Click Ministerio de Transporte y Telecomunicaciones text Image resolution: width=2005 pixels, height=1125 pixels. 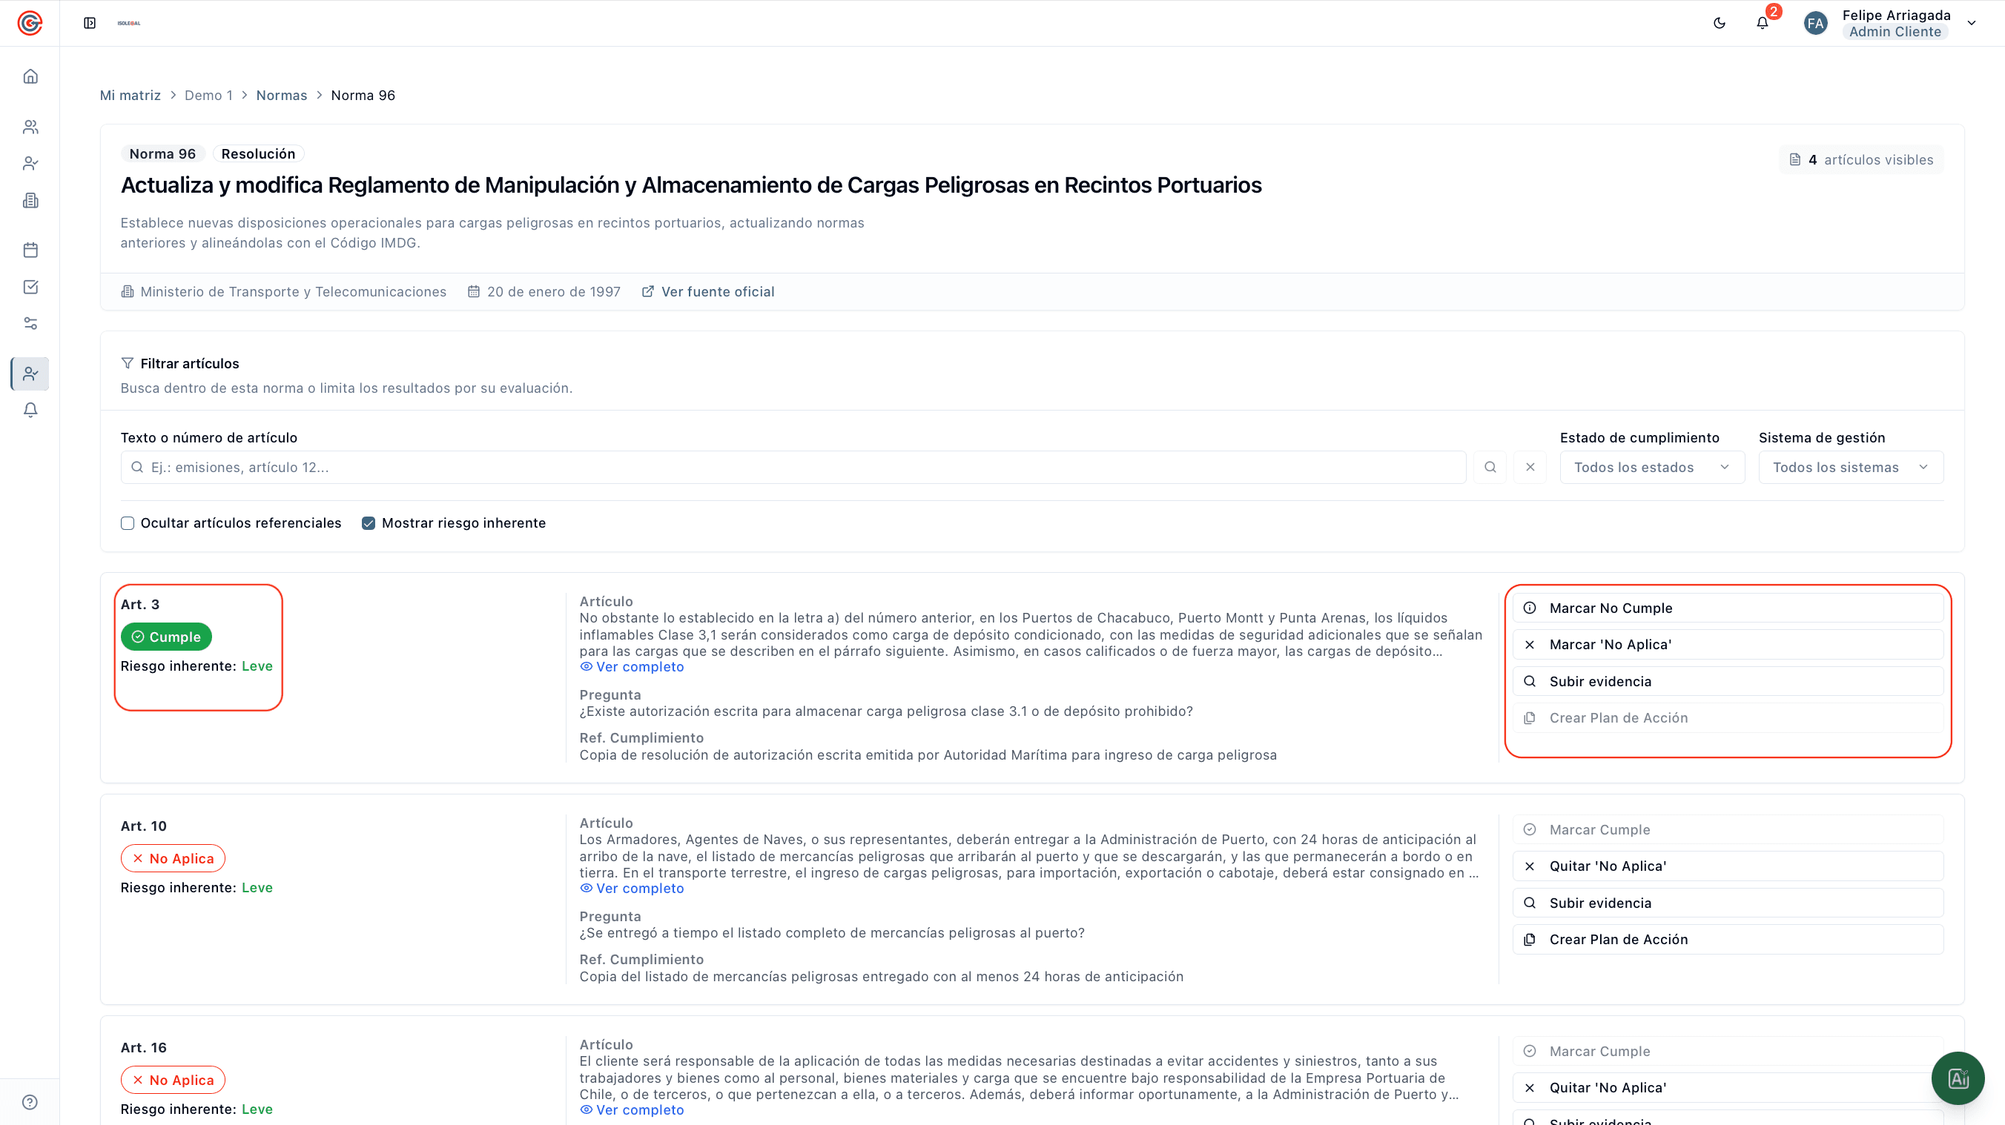tap(294, 292)
